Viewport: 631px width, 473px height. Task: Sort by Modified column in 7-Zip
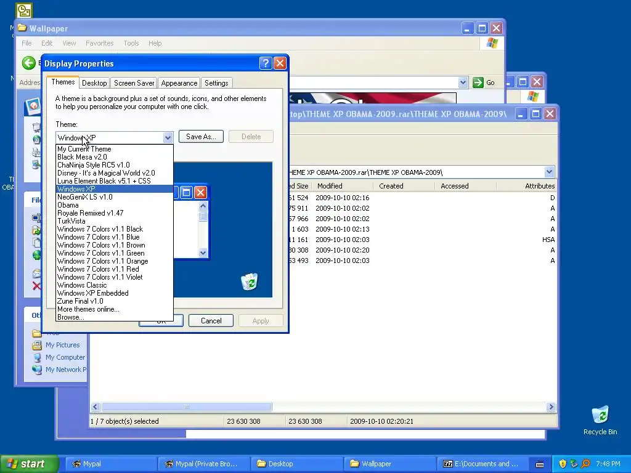click(x=343, y=186)
